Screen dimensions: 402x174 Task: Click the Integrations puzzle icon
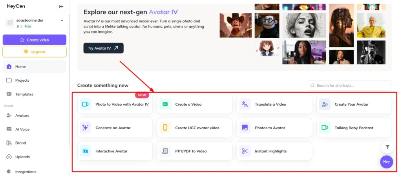pos(9,171)
